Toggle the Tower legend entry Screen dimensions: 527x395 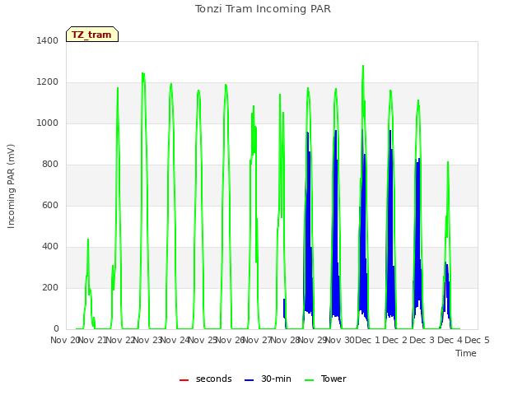tap(325, 379)
